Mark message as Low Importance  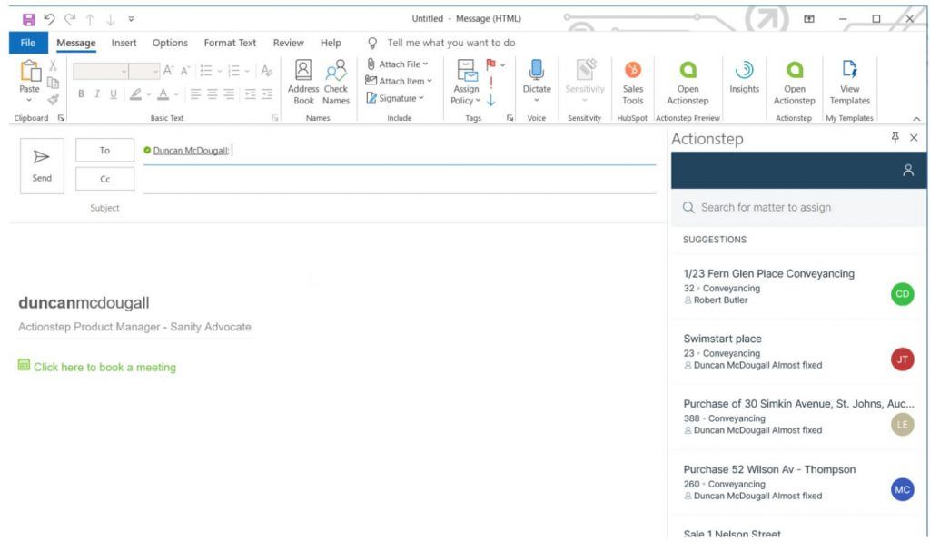[491, 100]
